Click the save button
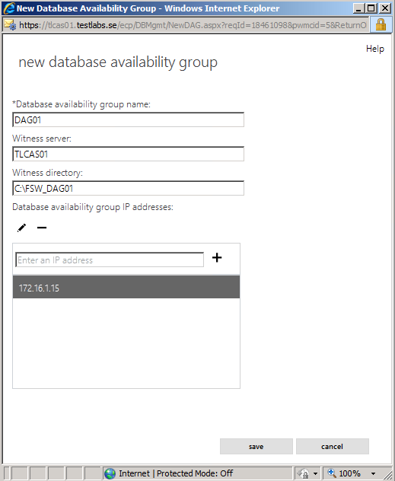Screen dimensions: 395x481 (x=256, y=446)
